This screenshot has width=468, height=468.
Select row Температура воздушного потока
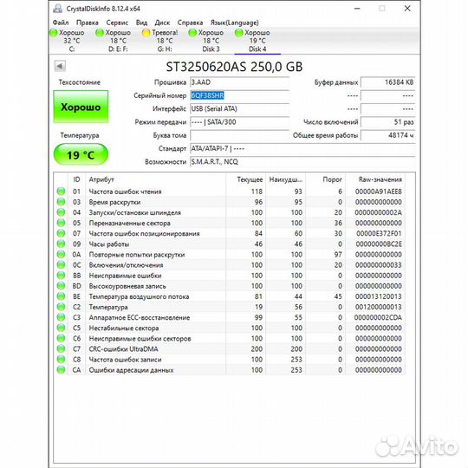click(229, 296)
